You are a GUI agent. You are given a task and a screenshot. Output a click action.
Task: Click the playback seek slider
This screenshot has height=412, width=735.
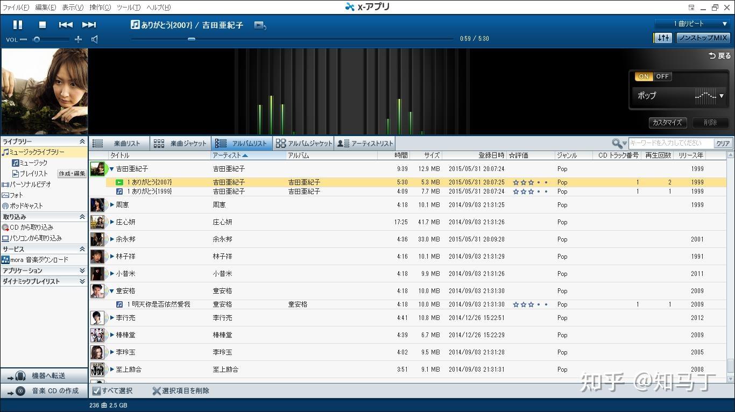pyautogui.click(x=191, y=39)
